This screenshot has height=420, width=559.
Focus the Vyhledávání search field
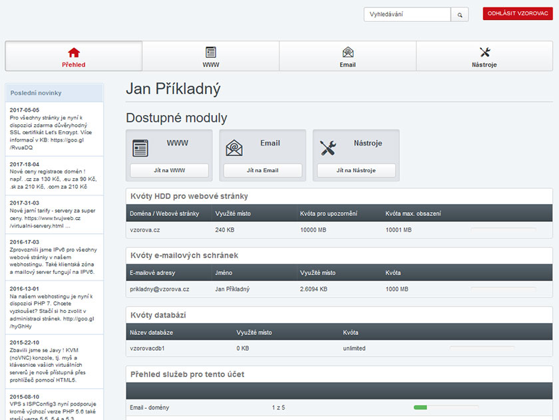pos(407,14)
